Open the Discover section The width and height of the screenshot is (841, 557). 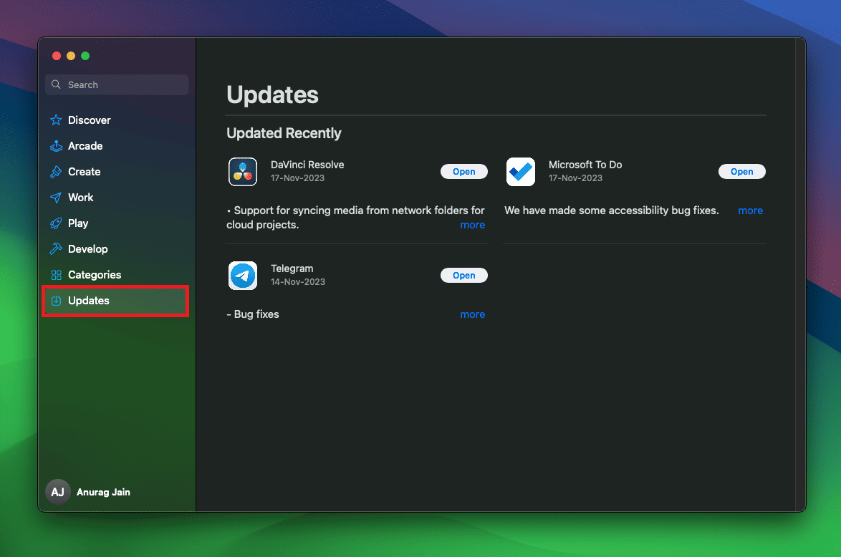tap(115, 120)
